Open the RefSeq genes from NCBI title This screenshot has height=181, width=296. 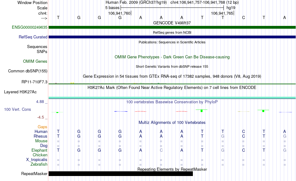[x=172, y=32]
